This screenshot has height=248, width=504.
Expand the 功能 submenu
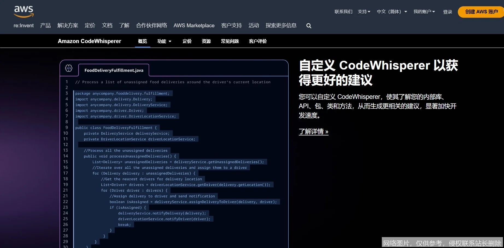pyautogui.click(x=164, y=41)
